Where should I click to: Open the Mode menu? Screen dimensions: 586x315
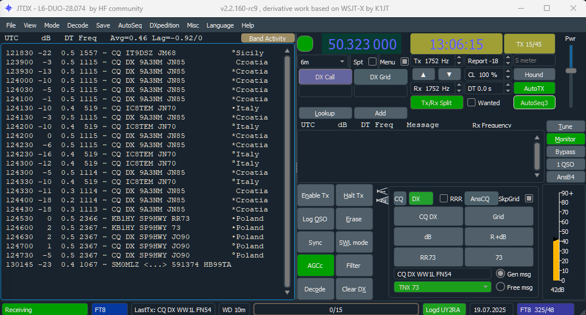tap(52, 25)
